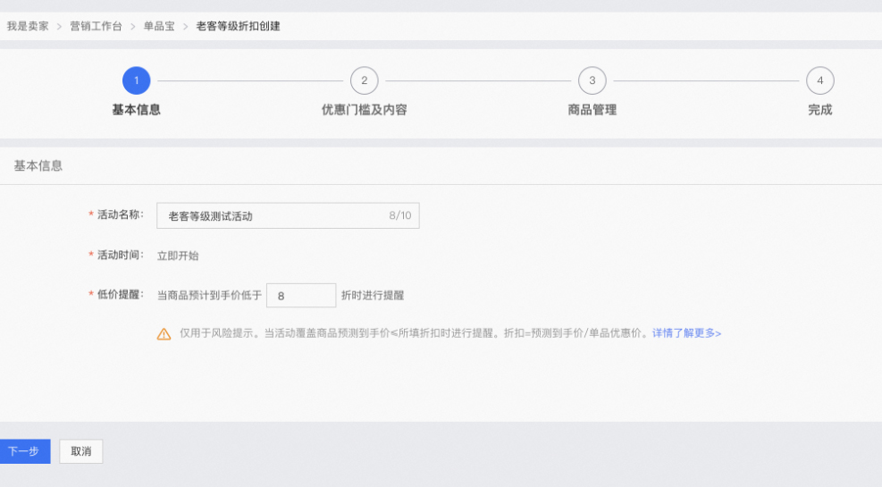Click step 2 circle 优惠门槛及内容
The height and width of the screenshot is (487, 882).
365,80
